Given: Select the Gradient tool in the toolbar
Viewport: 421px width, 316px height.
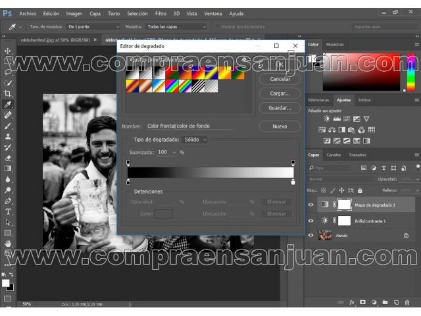Looking at the screenshot, I should (7, 169).
